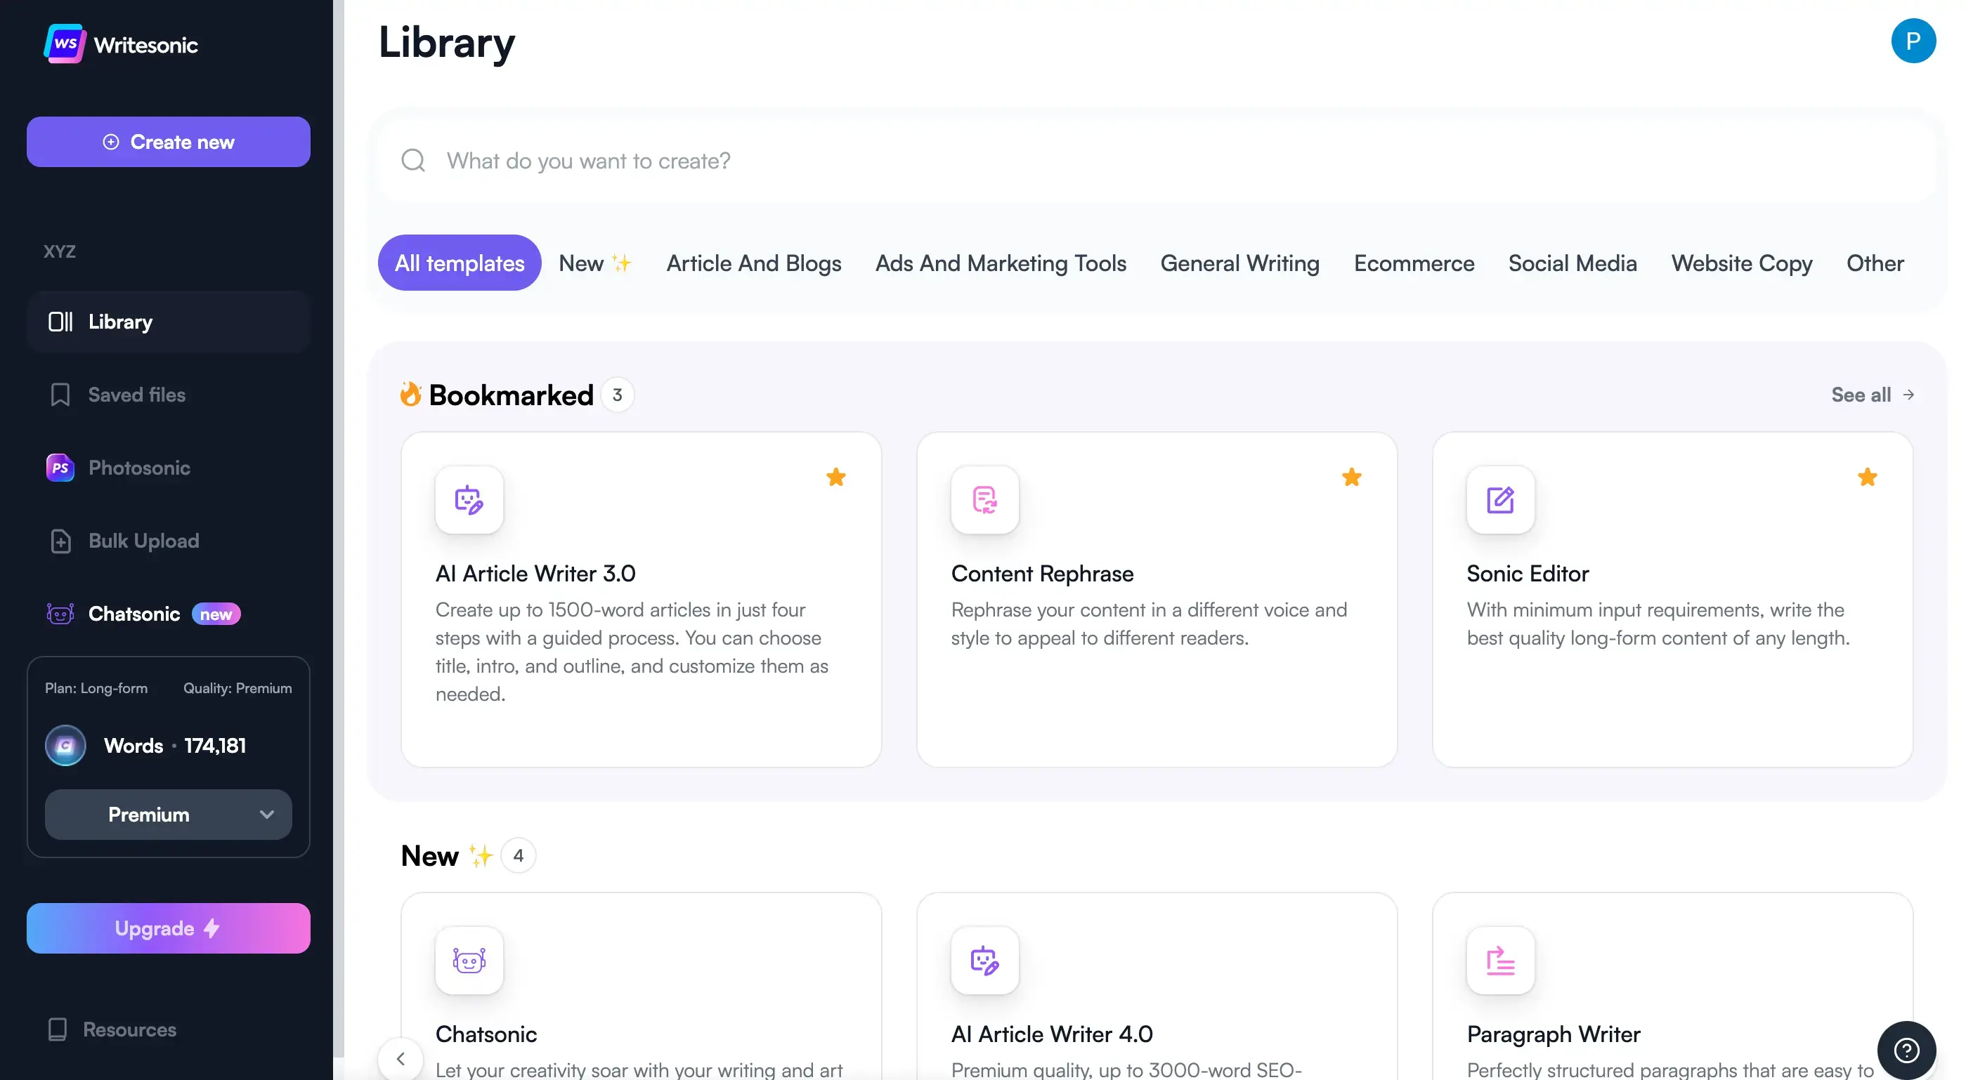Click the Create new button
The image size is (1966, 1080).
[x=168, y=142]
